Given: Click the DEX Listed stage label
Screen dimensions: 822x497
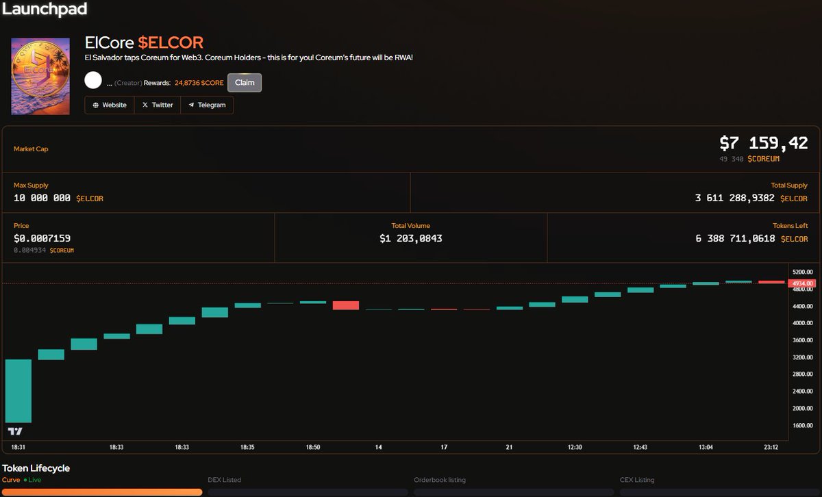Looking at the screenshot, I should 225,480.
